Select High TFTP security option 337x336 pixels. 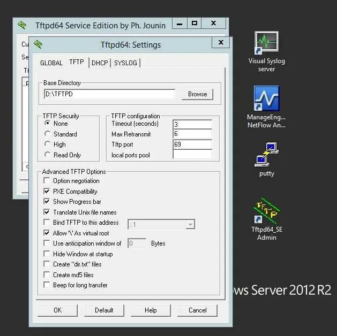pos(55,144)
